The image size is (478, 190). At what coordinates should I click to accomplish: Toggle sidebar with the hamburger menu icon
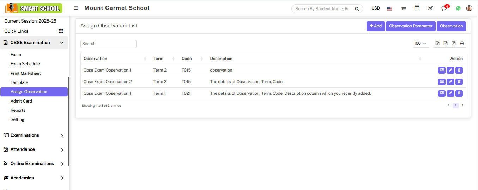tap(76, 8)
